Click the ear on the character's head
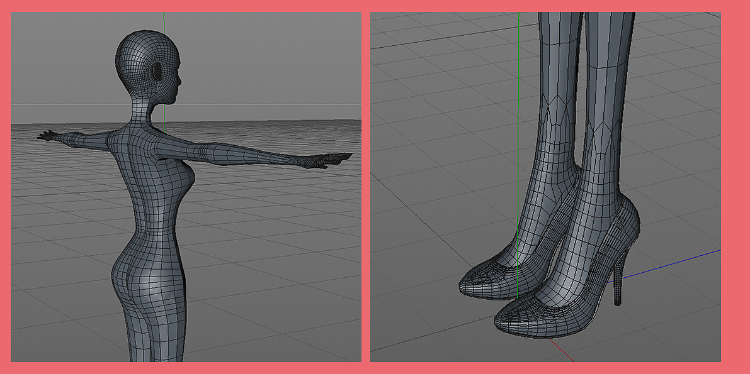Screen dimensions: 750x374 click(157, 71)
